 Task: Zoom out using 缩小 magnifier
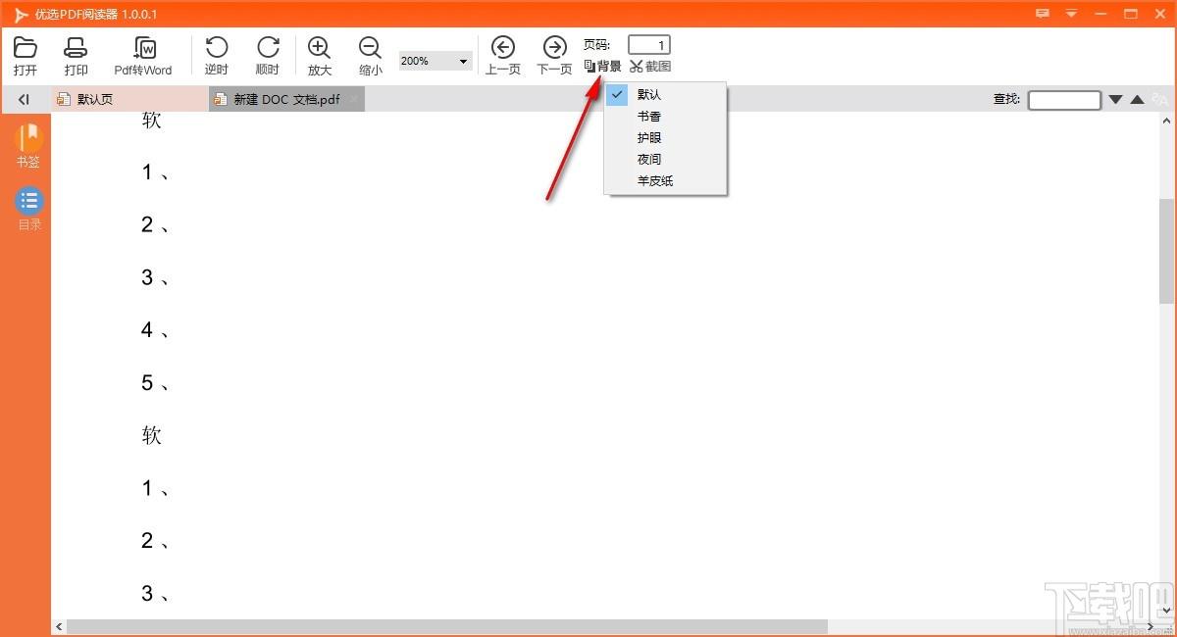[x=371, y=56]
